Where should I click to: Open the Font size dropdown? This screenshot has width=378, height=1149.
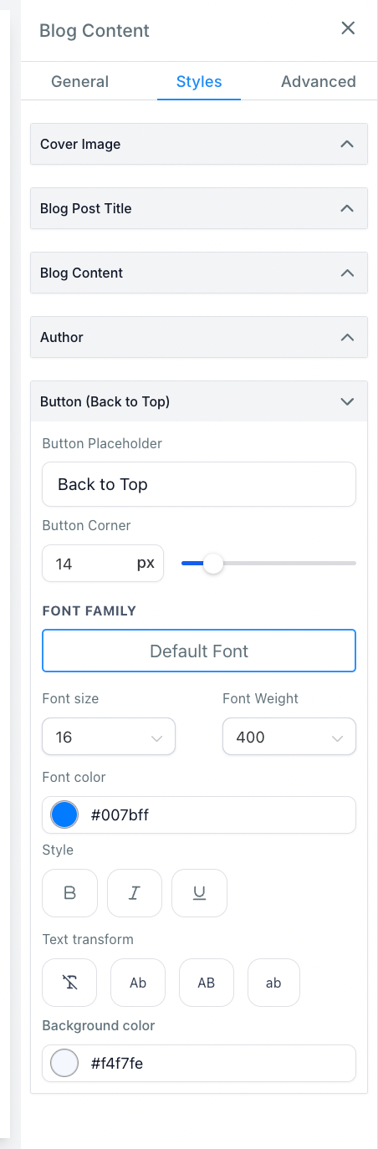tap(109, 737)
